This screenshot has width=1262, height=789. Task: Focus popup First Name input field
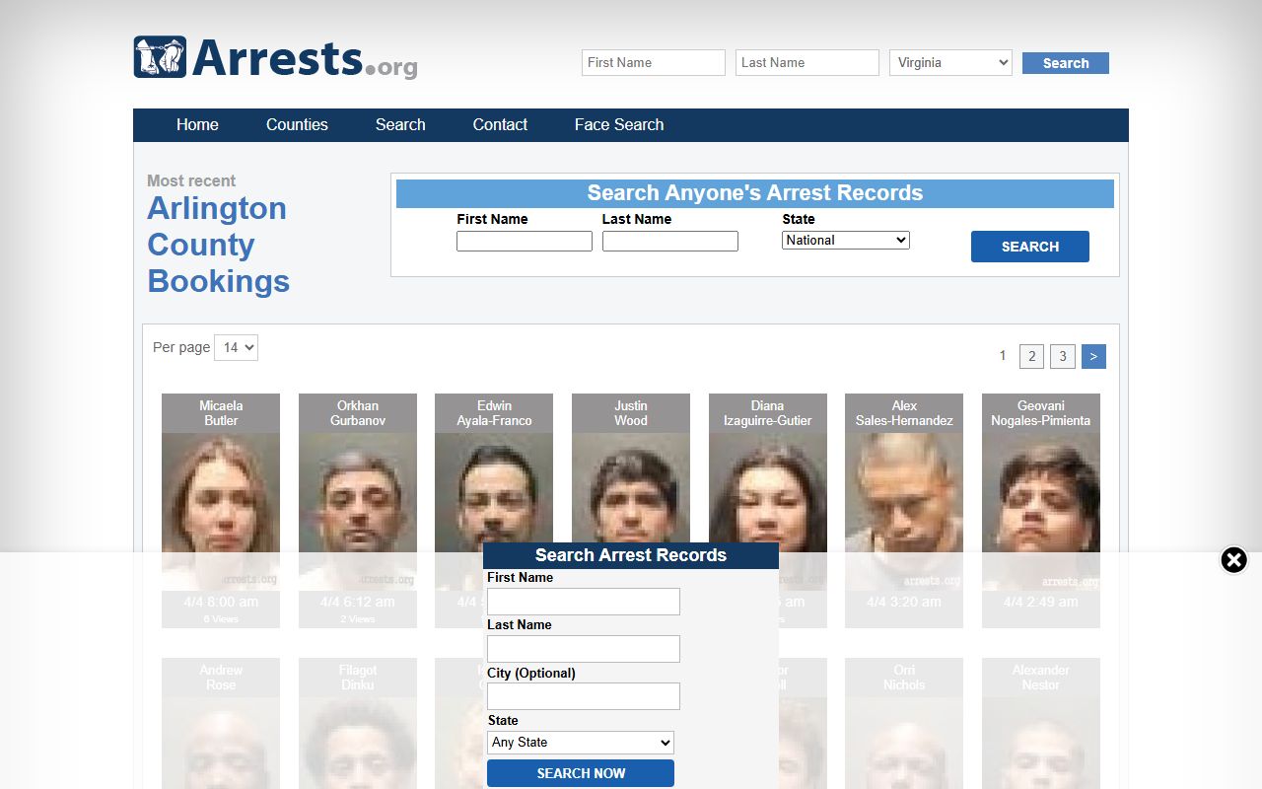(x=584, y=602)
